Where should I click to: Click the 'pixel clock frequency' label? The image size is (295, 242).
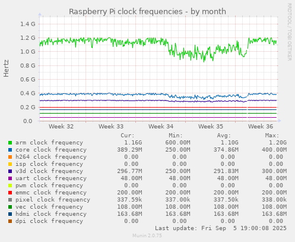click(x=53, y=200)
